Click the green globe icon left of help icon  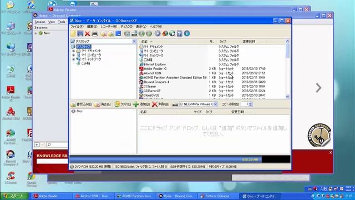[172, 33]
